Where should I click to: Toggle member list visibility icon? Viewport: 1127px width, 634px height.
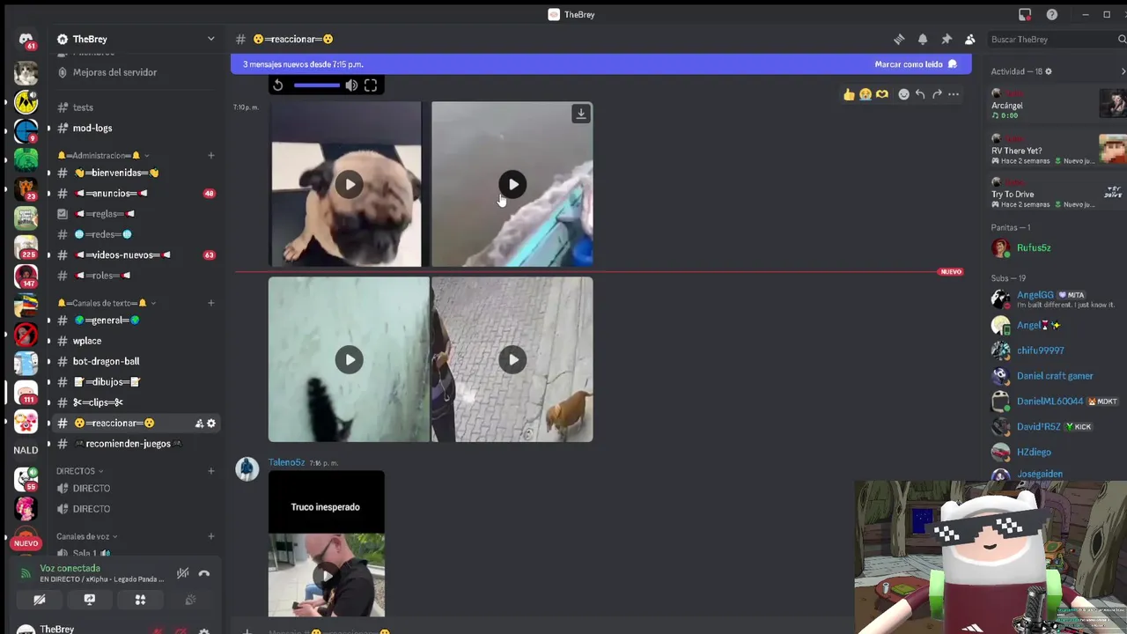pyautogui.click(x=970, y=40)
